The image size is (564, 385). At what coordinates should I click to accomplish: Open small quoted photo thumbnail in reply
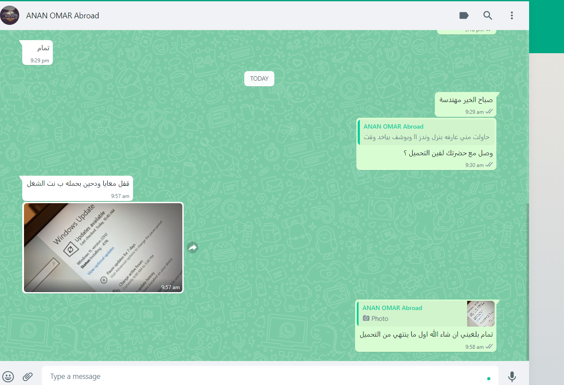(x=481, y=313)
